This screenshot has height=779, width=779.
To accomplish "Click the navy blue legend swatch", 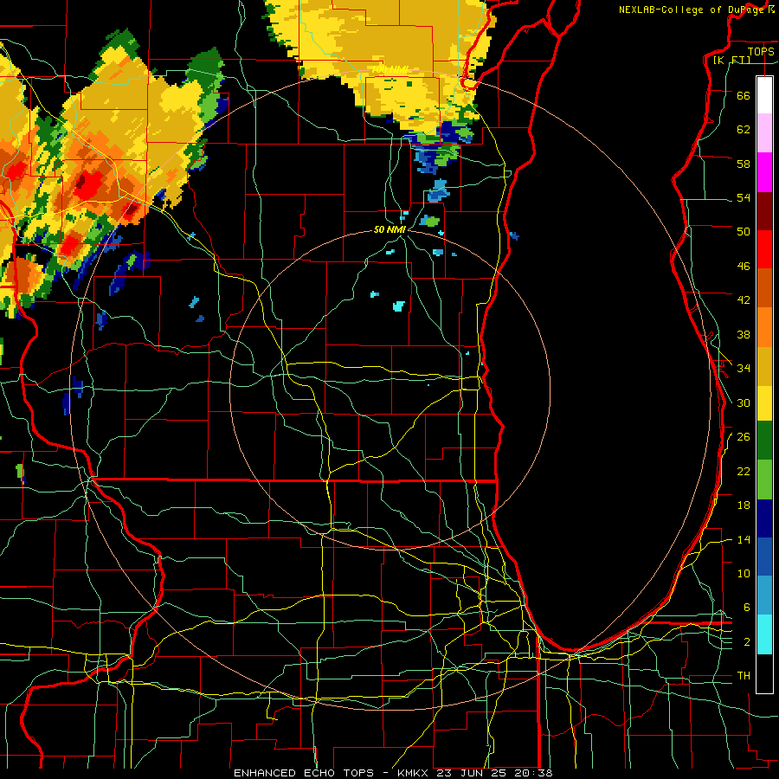I will pos(764,518).
